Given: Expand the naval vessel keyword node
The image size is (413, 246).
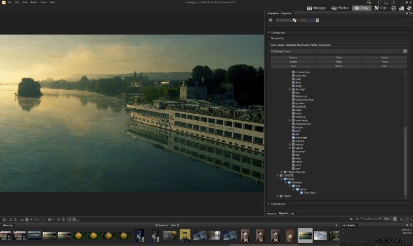Looking at the screenshot, I should (x=290, y=120).
